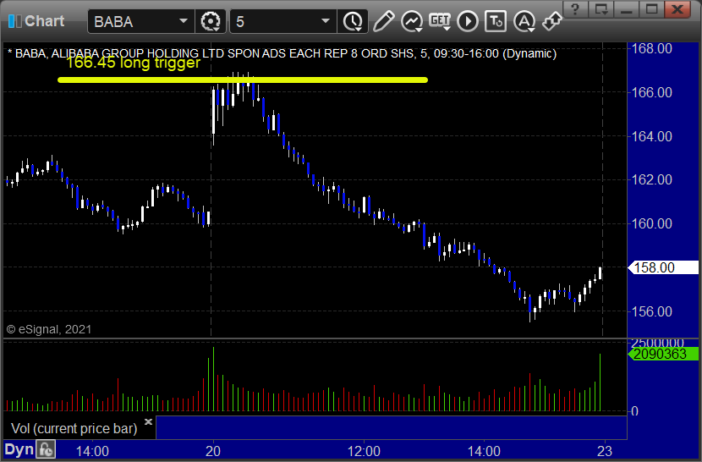Click the 12:00 time axis label
This screenshot has height=462, width=702.
[364, 451]
